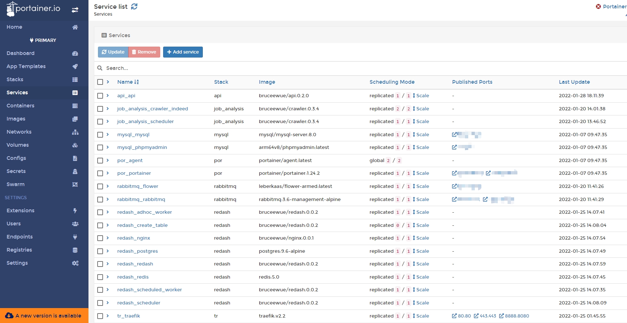Click the Add service button

coord(183,52)
